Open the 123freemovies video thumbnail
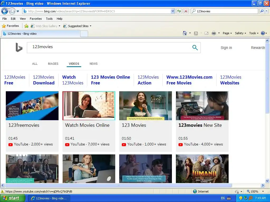Screen dimensions: 270x202 pyautogui.click(x=32, y=106)
